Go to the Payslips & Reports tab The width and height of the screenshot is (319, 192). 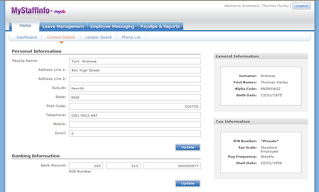click(x=160, y=27)
